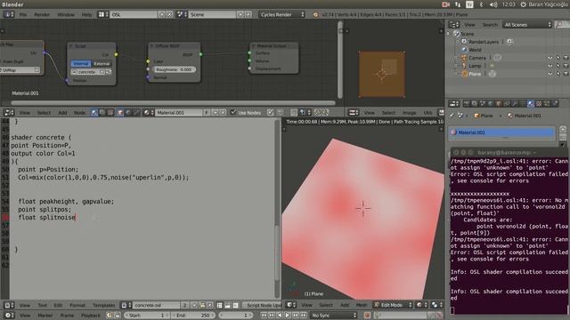Toggle Lamp visibility eye in outliner
This screenshot has width=570, height=320.
click(550, 66)
